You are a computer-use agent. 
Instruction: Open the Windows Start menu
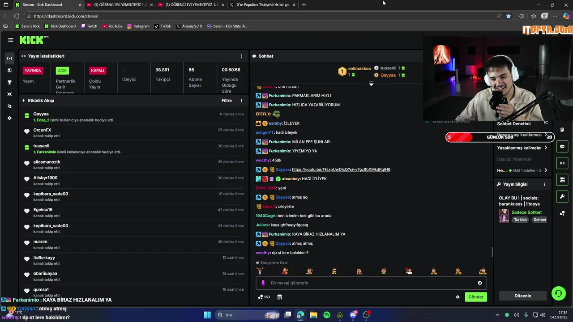207,315
